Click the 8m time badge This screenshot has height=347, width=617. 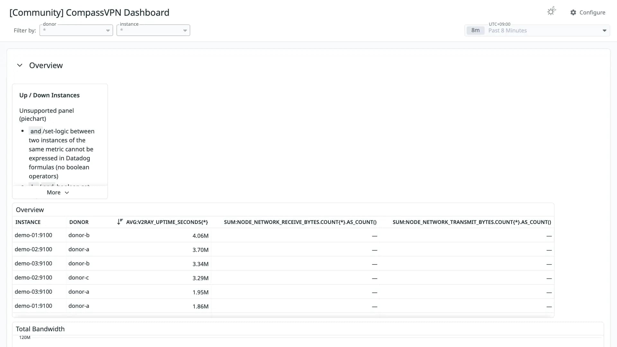tap(475, 31)
